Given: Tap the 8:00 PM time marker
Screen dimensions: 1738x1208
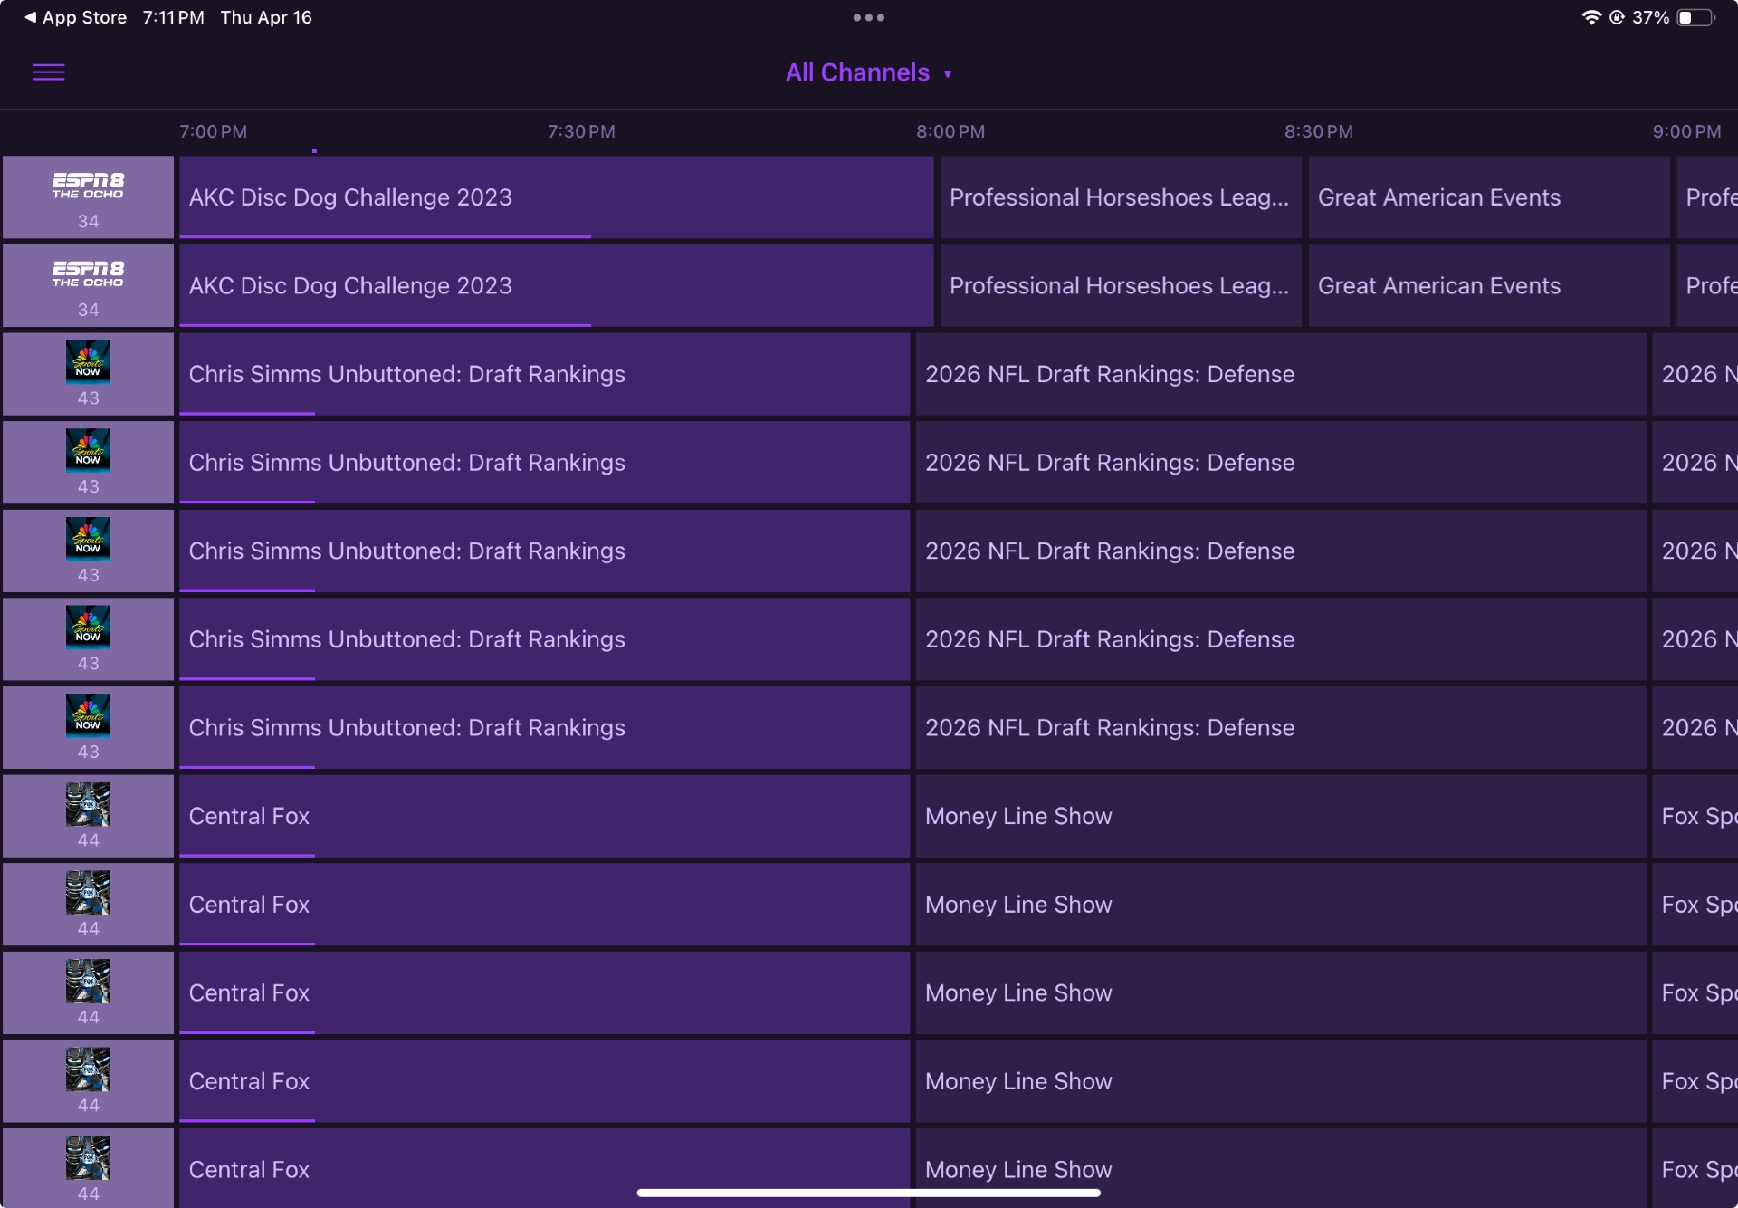Looking at the screenshot, I should click(950, 131).
